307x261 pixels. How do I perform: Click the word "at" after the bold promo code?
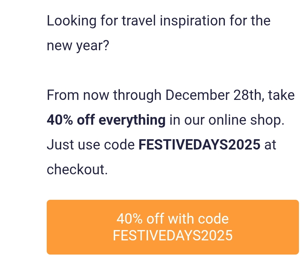[270, 145]
